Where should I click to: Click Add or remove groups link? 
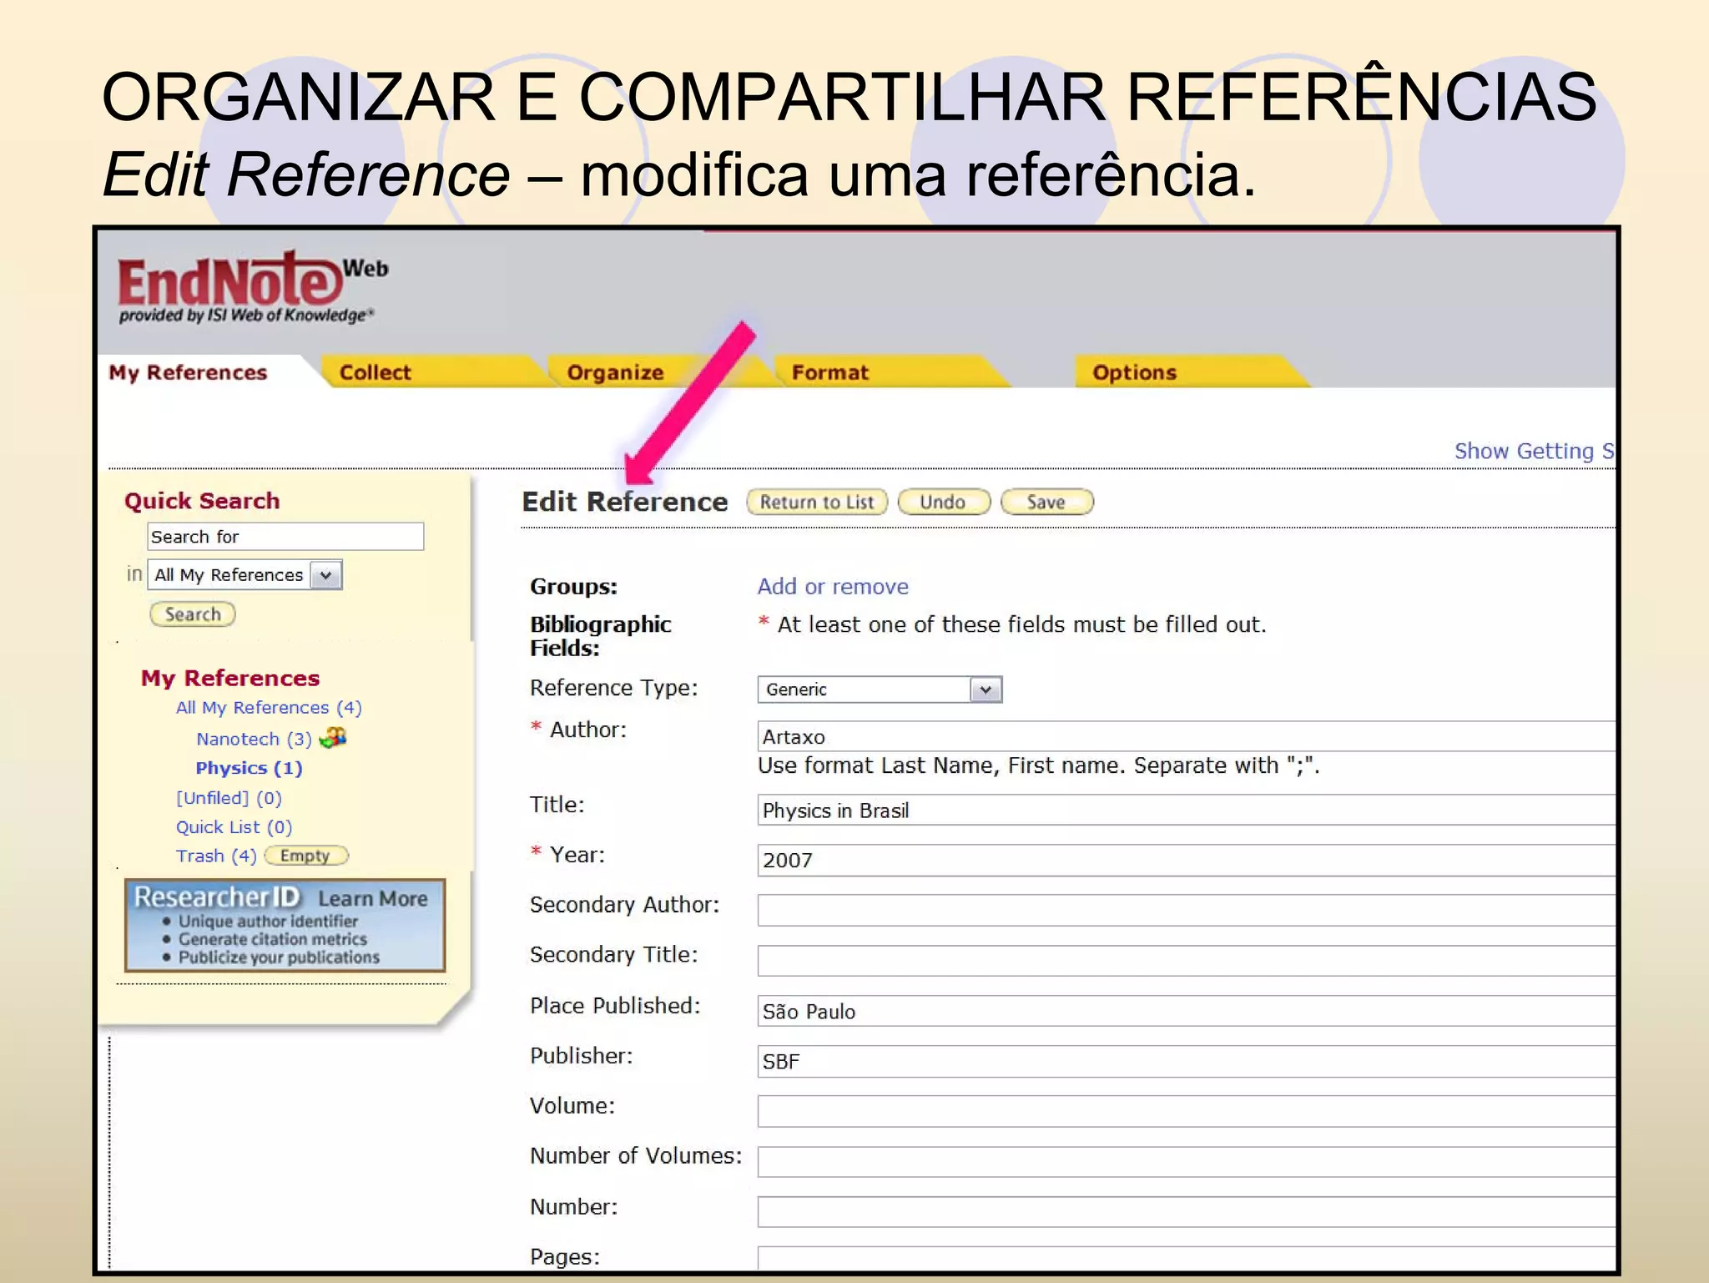pos(833,587)
